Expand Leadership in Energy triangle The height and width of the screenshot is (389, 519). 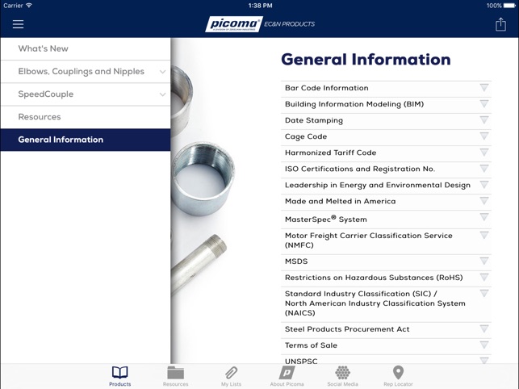pos(484,185)
